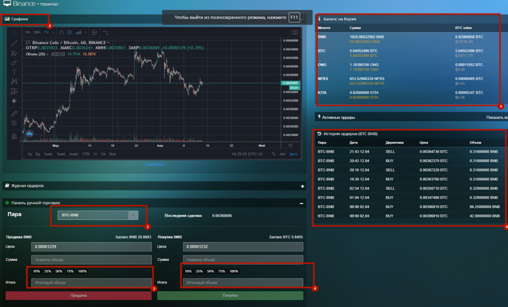Viewport: 508px width, 307px height.
Task: Open the compare or add symbol button
Action: click(x=94, y=32)
